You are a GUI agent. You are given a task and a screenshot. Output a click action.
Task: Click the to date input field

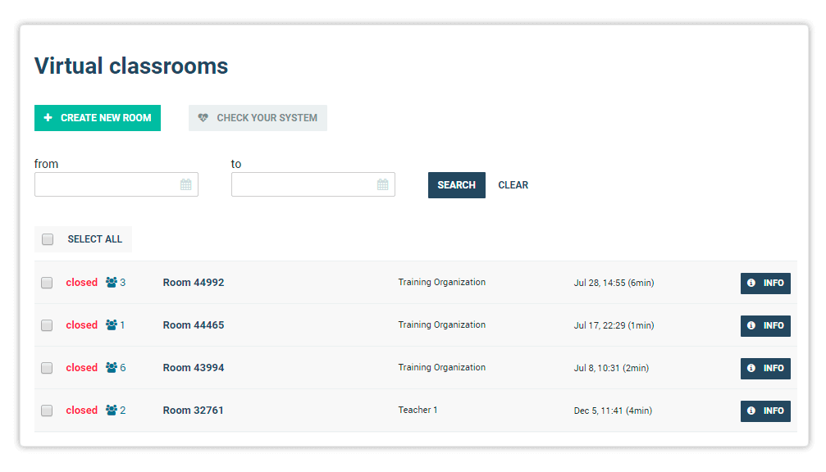(313, 184)
